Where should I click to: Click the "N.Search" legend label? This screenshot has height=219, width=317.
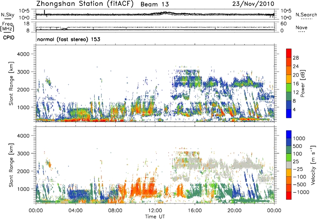[306, 15]
